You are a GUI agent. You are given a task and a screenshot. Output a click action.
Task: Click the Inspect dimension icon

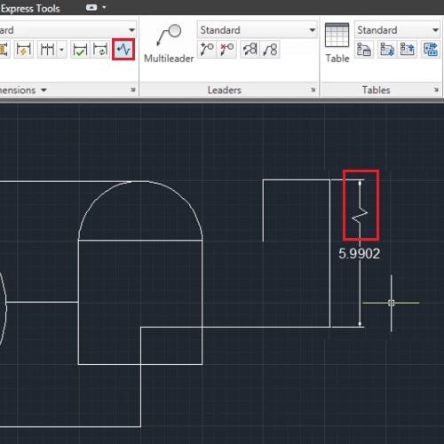[80, 49]
